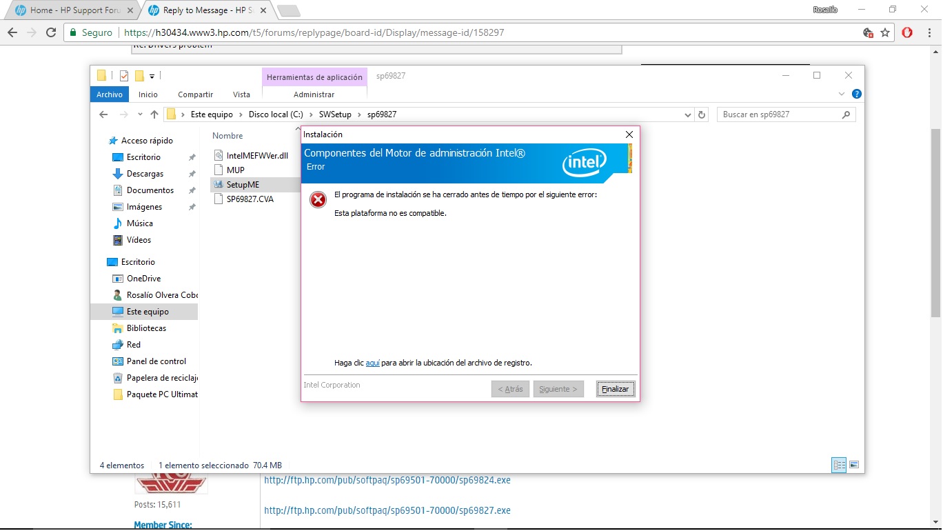This screenshot has width=943, height=531.
Task: Expand the Explorer ribbon with the chevron
Action: (842, 94)
